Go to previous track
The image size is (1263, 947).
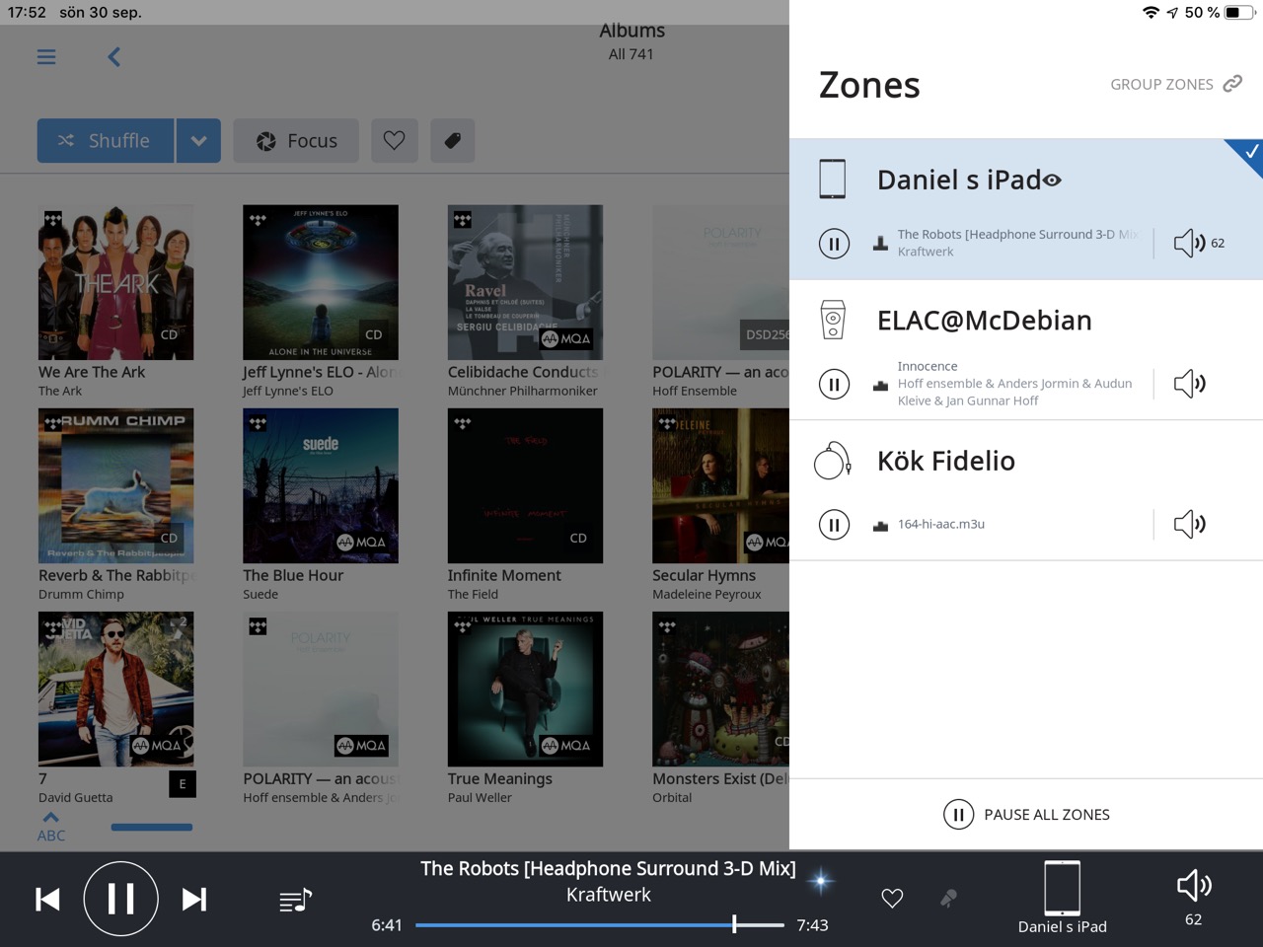pos(47,899)
